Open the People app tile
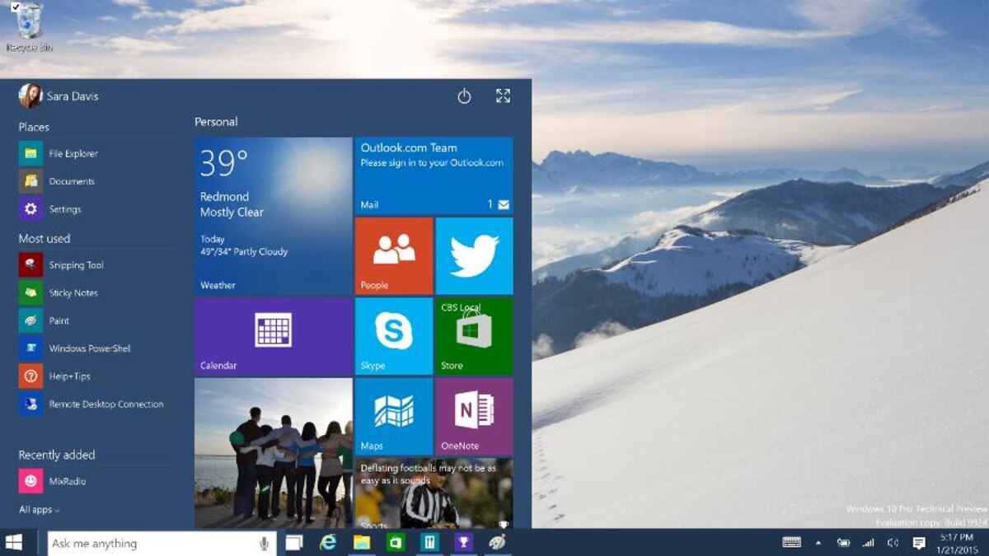The width and height of the screenshot is (989, 556). (x=393, y=255)
